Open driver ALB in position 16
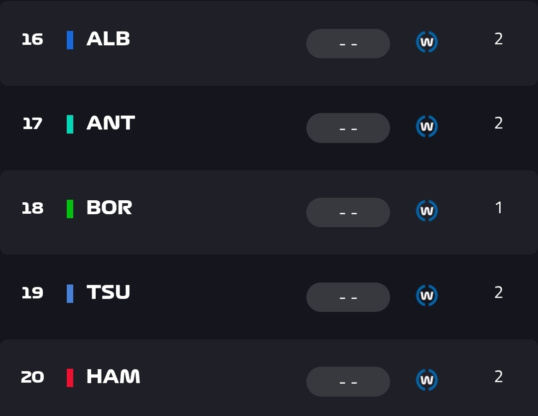The height and width of the screenshot is (416, 538). click(x=108, y=39)
